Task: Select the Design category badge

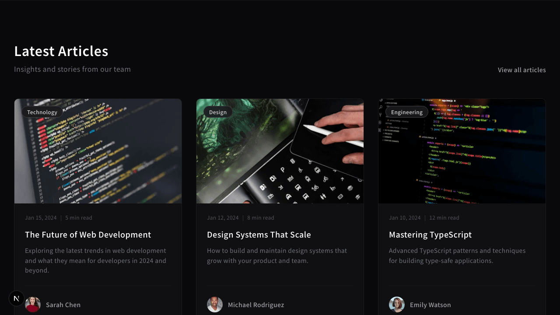Action: coord(218,112)
